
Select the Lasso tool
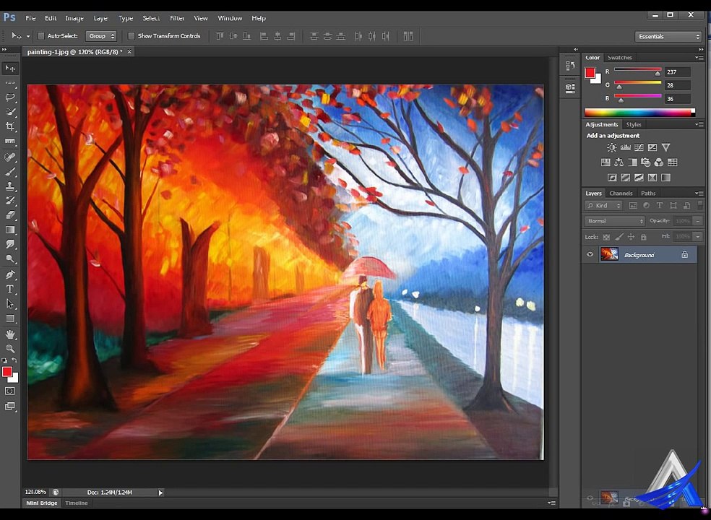click(x=10, y=97)
